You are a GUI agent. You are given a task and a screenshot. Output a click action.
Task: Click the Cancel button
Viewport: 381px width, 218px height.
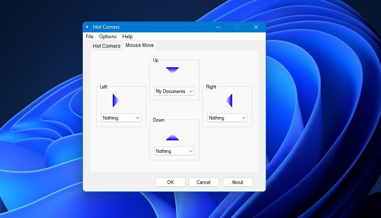(x=204, y=182)
